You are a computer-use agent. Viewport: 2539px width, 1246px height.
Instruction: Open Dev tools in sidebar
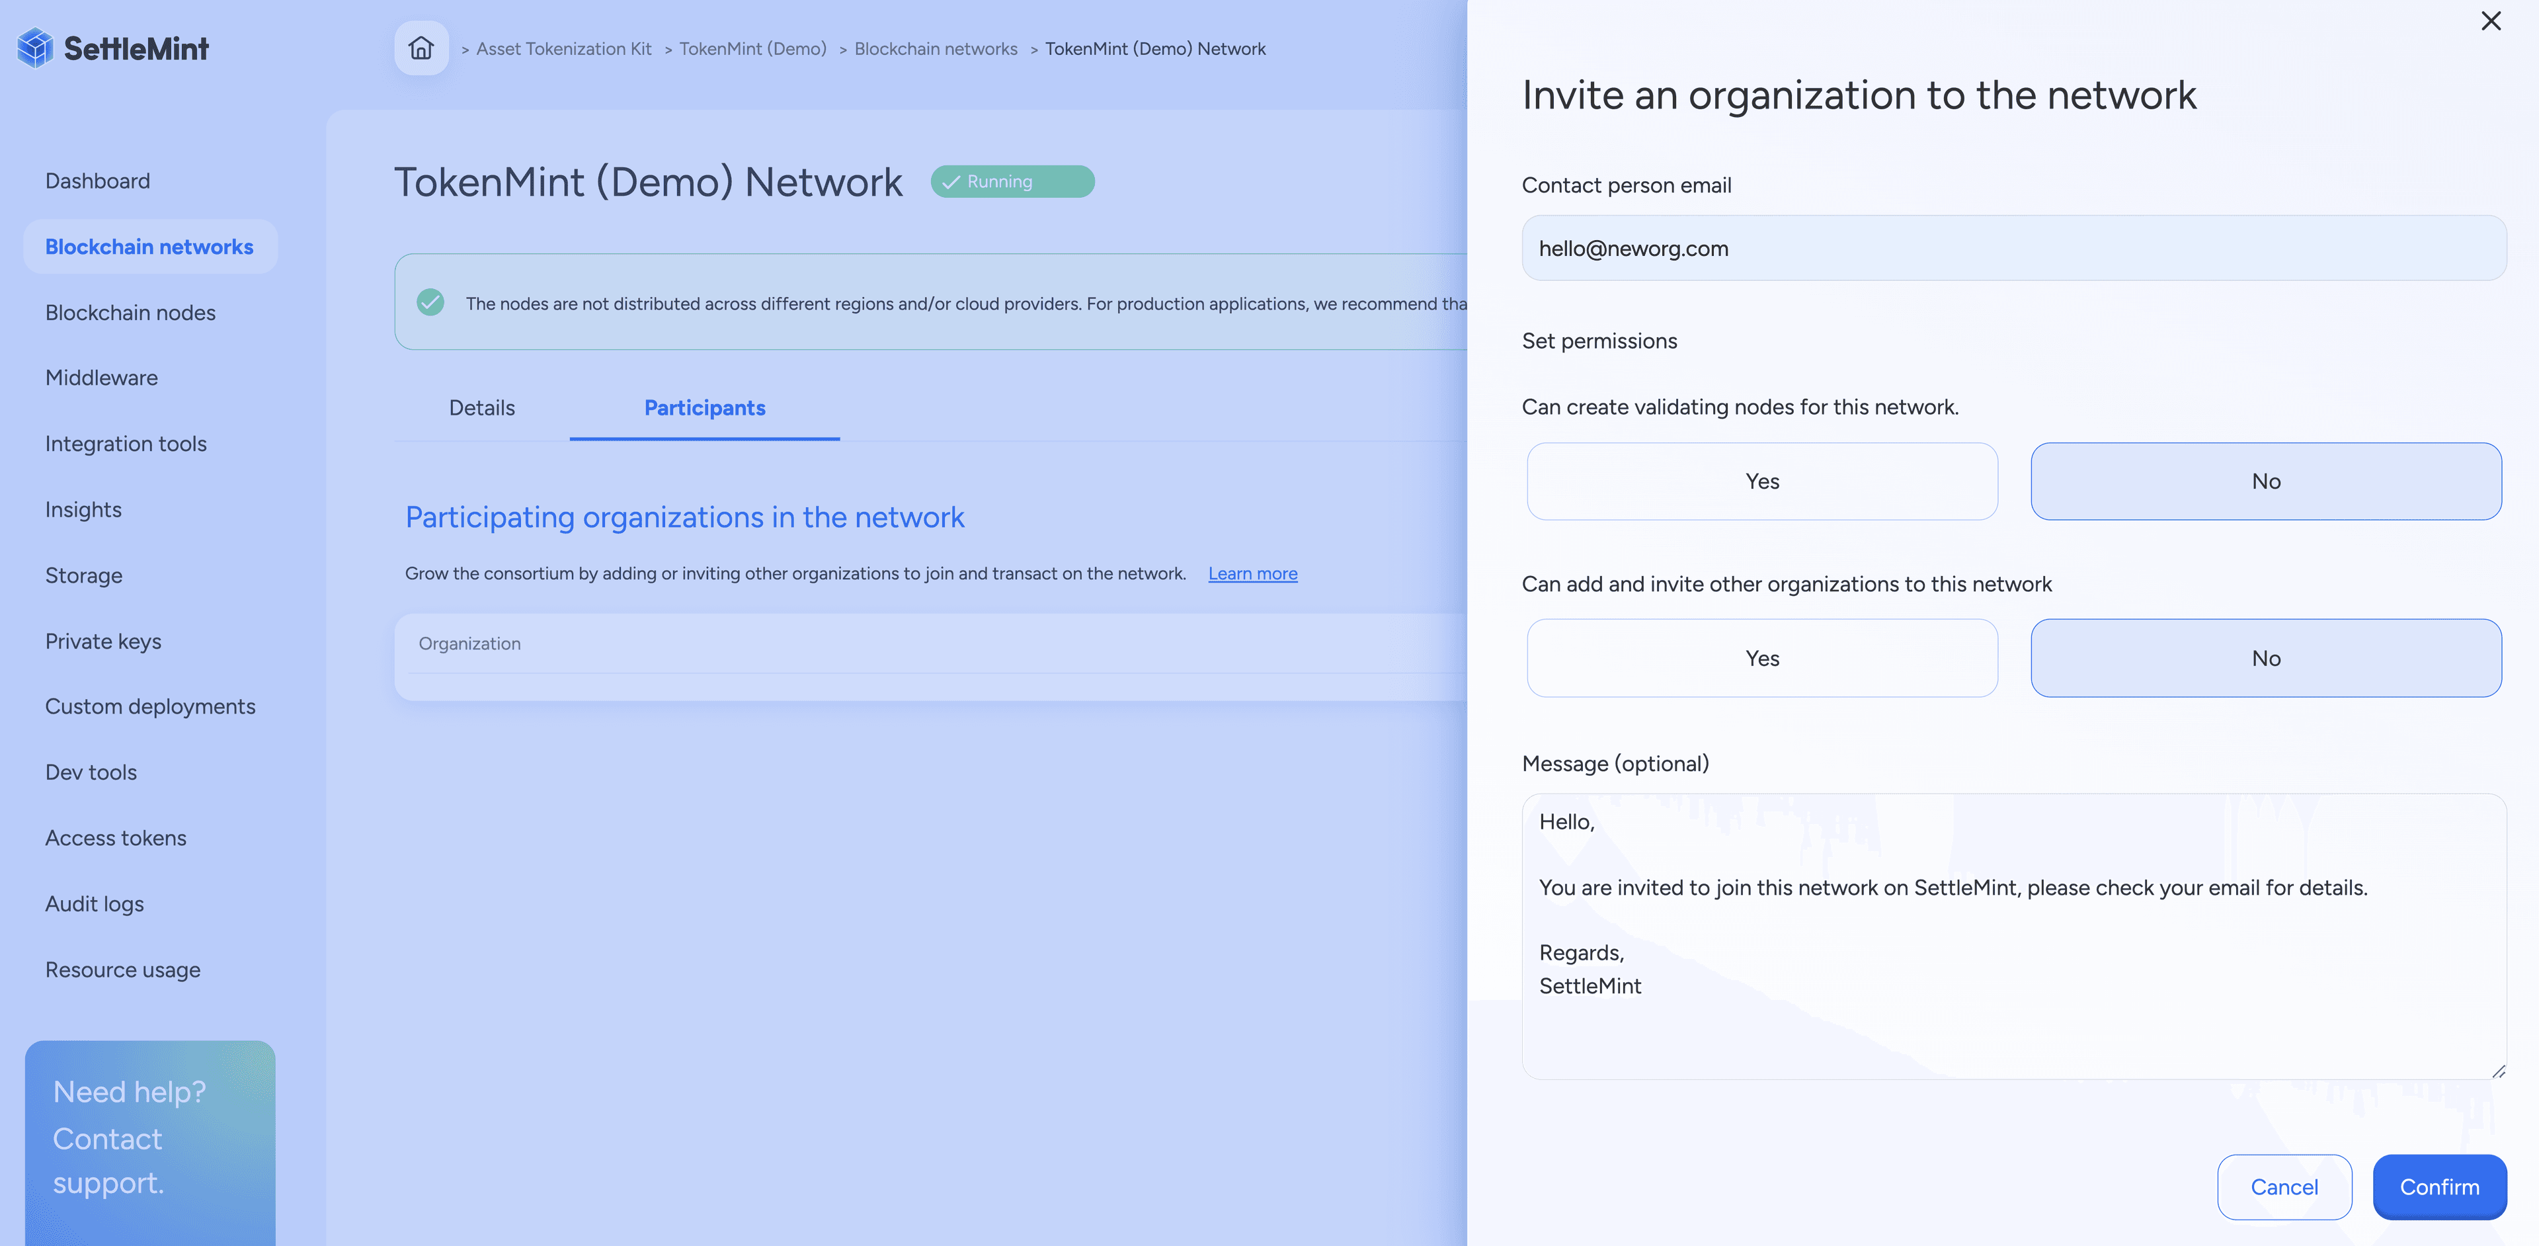coord(91,773)
